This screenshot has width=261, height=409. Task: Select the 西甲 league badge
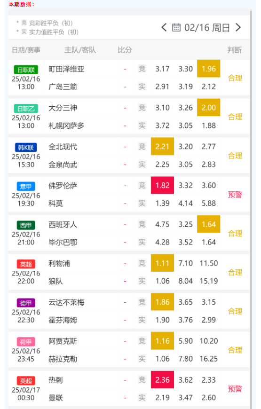[x=26, y=225]
